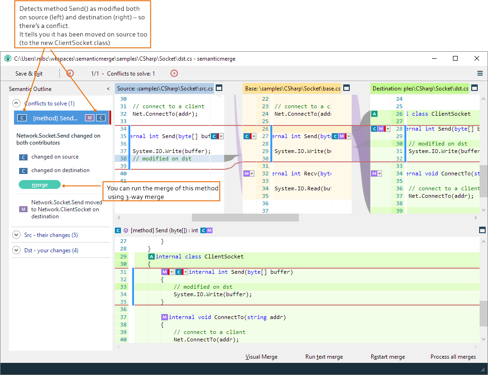Image resolution: width=488 pixels, height=375 pixels.
Task: Click Save & Exit
Action: click(x=29, y=74)
